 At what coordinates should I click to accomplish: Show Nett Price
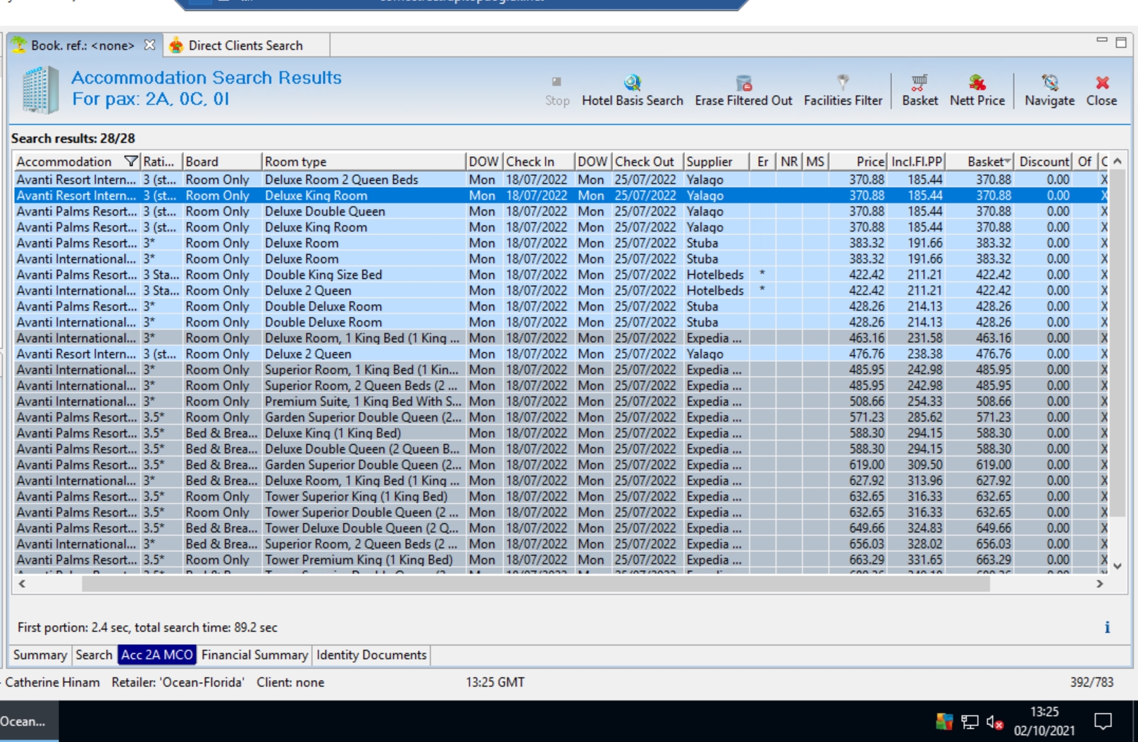[977, 91]
